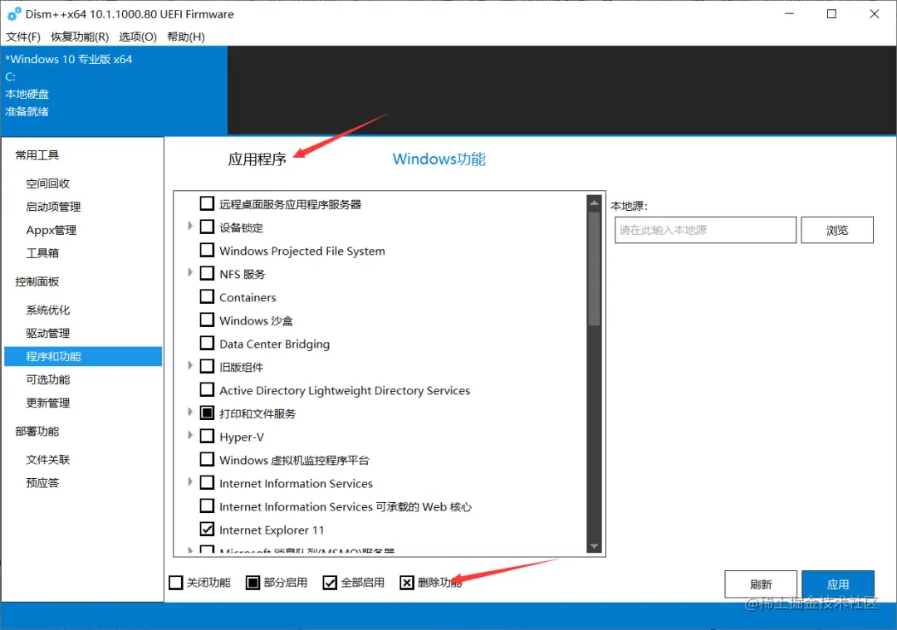The image size is (897, 630).
Task: Enable Windows Projected File System checkbox
Action: (x=207, y=250)
